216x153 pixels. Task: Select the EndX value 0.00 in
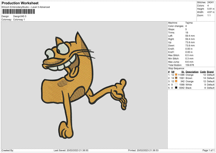point(189,49)
